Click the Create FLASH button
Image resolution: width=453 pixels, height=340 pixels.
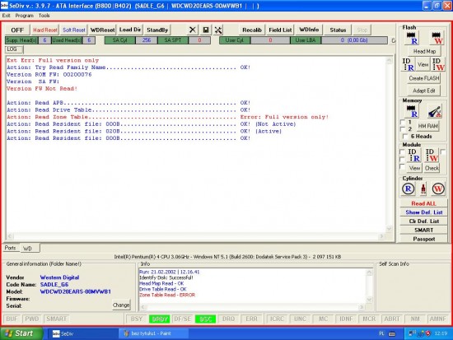424,78
